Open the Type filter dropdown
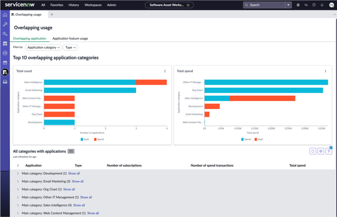Screen dimensions: 337x217 click(70, 47)
